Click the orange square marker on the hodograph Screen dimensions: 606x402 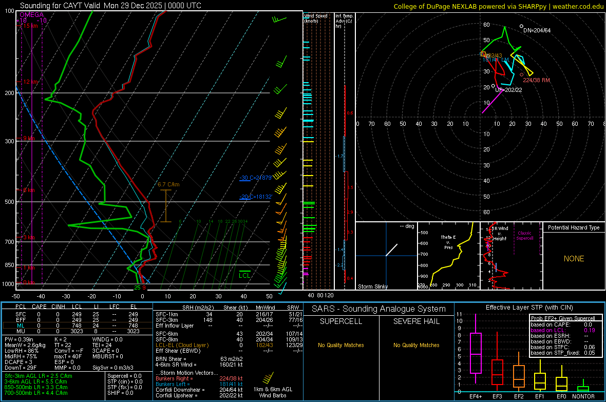pos(483,54)
